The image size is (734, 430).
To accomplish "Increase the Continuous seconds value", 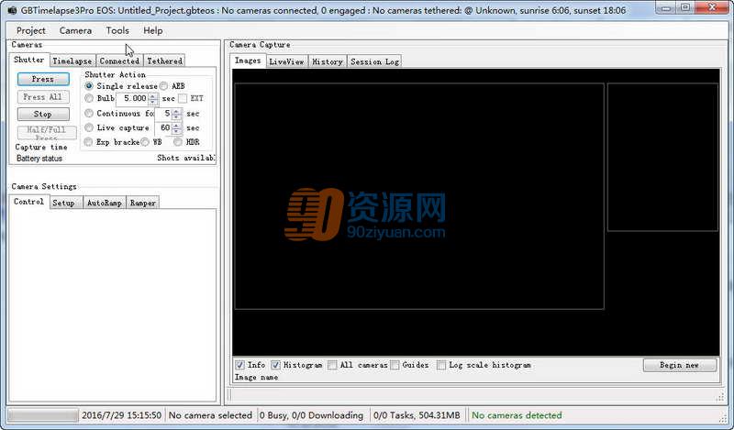I will pyautogui.click(x=176, y=111).
